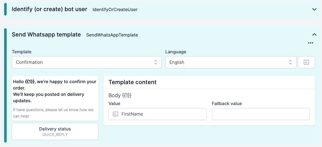The height and width of the screenshot is (147, 322).
Task: Click the Delivery status quick reply button
Action: [55, 131]
